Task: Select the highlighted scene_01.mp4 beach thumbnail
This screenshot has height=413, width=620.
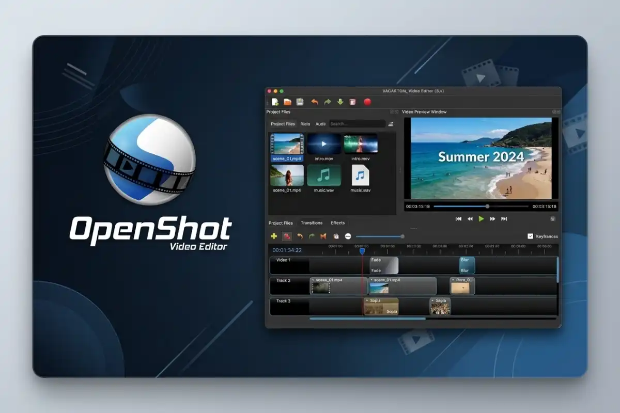Action: click(x=287, y=144)
